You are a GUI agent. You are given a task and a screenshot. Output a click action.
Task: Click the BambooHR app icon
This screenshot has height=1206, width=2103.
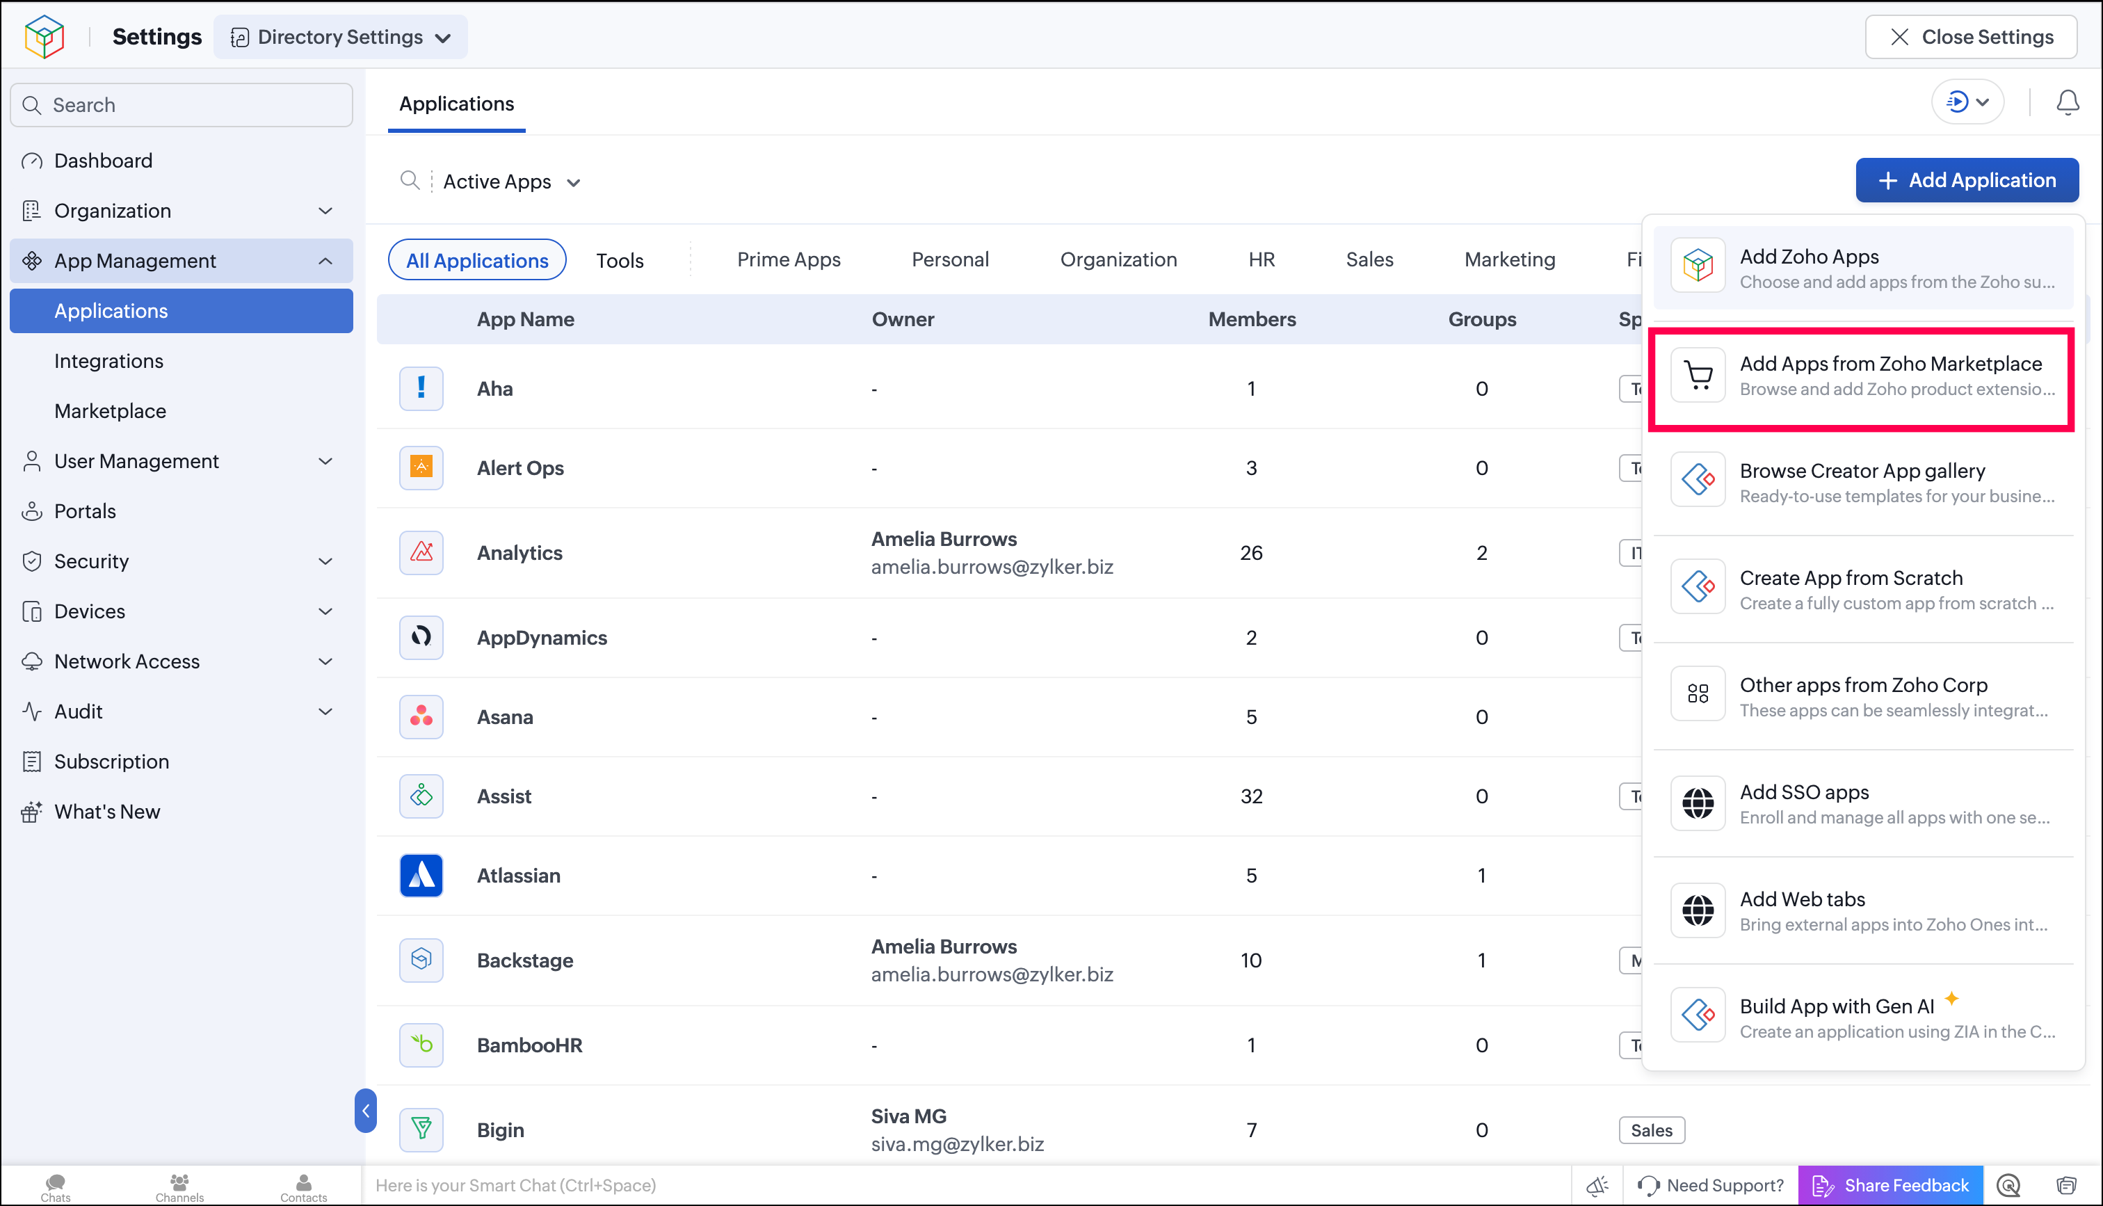tap(421, 1045)
